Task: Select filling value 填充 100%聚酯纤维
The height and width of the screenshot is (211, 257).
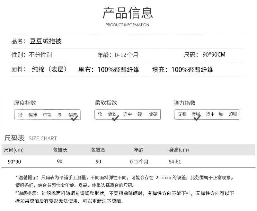Action: pyautogui.click(x=182, y=69)
